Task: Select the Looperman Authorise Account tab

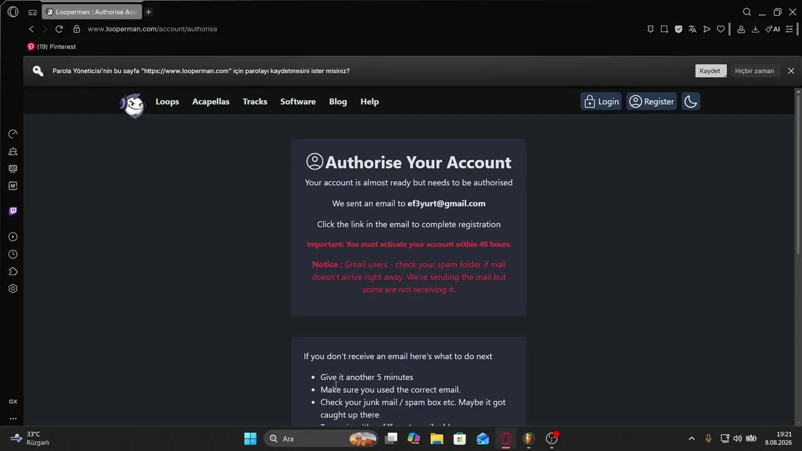Action: coord(91,12)
